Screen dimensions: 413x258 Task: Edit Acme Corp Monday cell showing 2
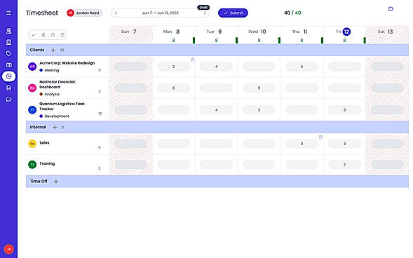174,67
